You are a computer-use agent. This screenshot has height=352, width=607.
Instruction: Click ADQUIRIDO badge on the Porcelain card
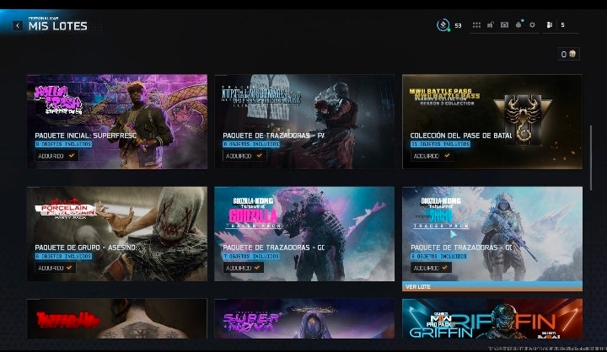[56, 268]
